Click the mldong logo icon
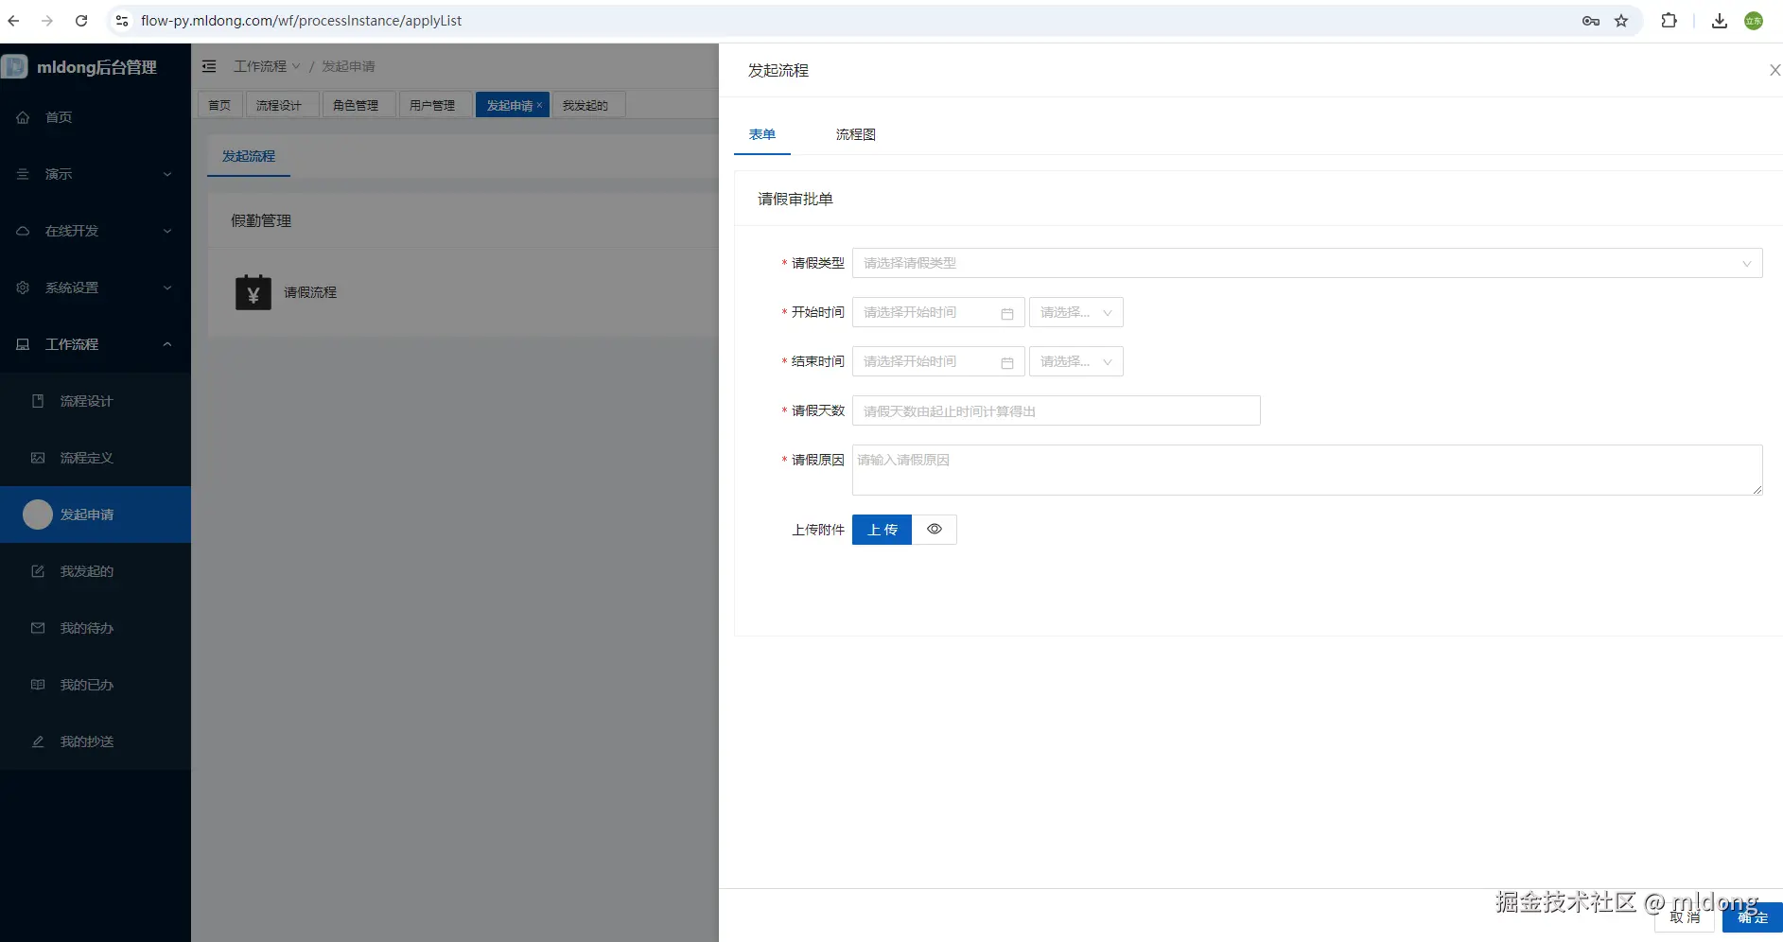This screenshot has width=1783, height=942. [14, 66]
